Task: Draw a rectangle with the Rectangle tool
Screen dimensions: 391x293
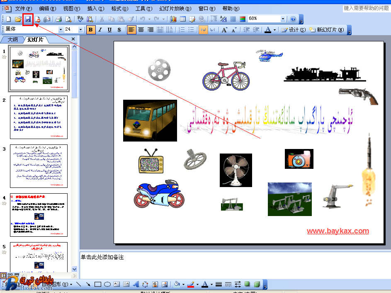Action: coord(98,284)
